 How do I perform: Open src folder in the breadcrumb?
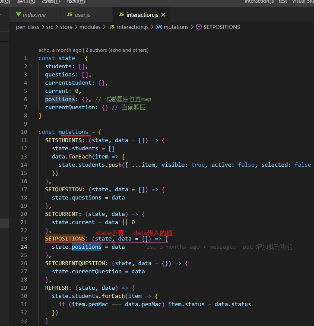(x=50, y=27)
